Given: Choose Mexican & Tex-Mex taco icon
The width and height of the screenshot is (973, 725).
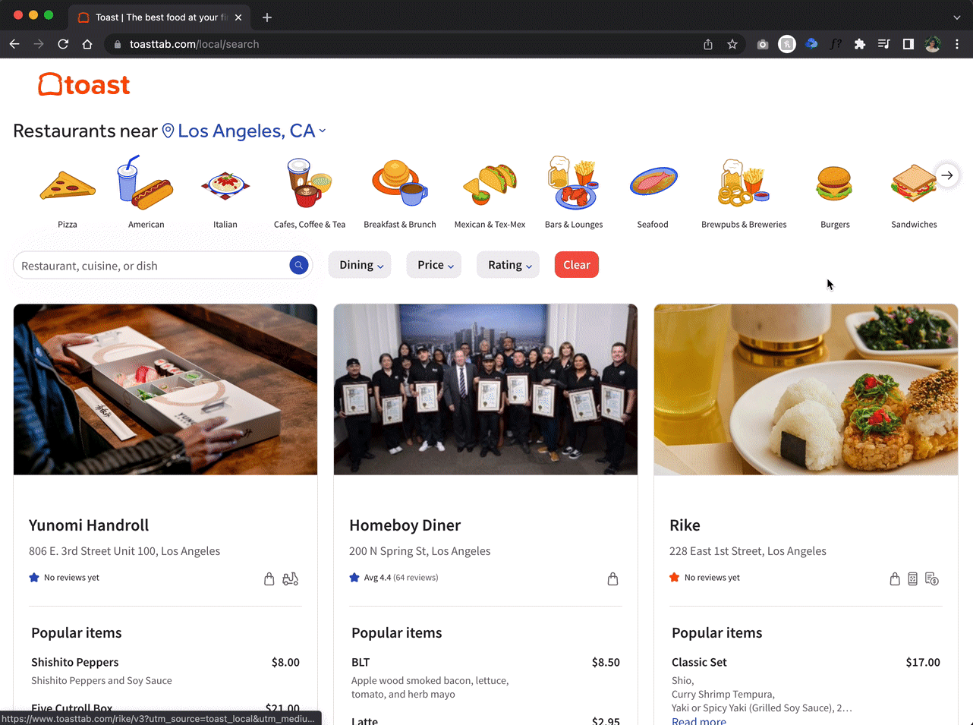Looking at the screenshot, I should [x=490, y=184].
